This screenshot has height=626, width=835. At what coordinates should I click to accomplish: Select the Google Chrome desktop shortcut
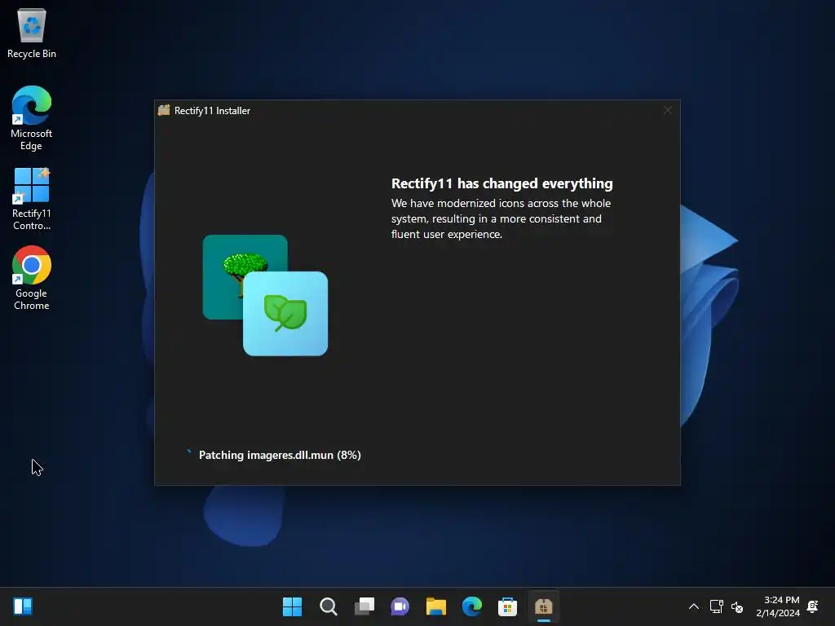[x=32, y=278]
